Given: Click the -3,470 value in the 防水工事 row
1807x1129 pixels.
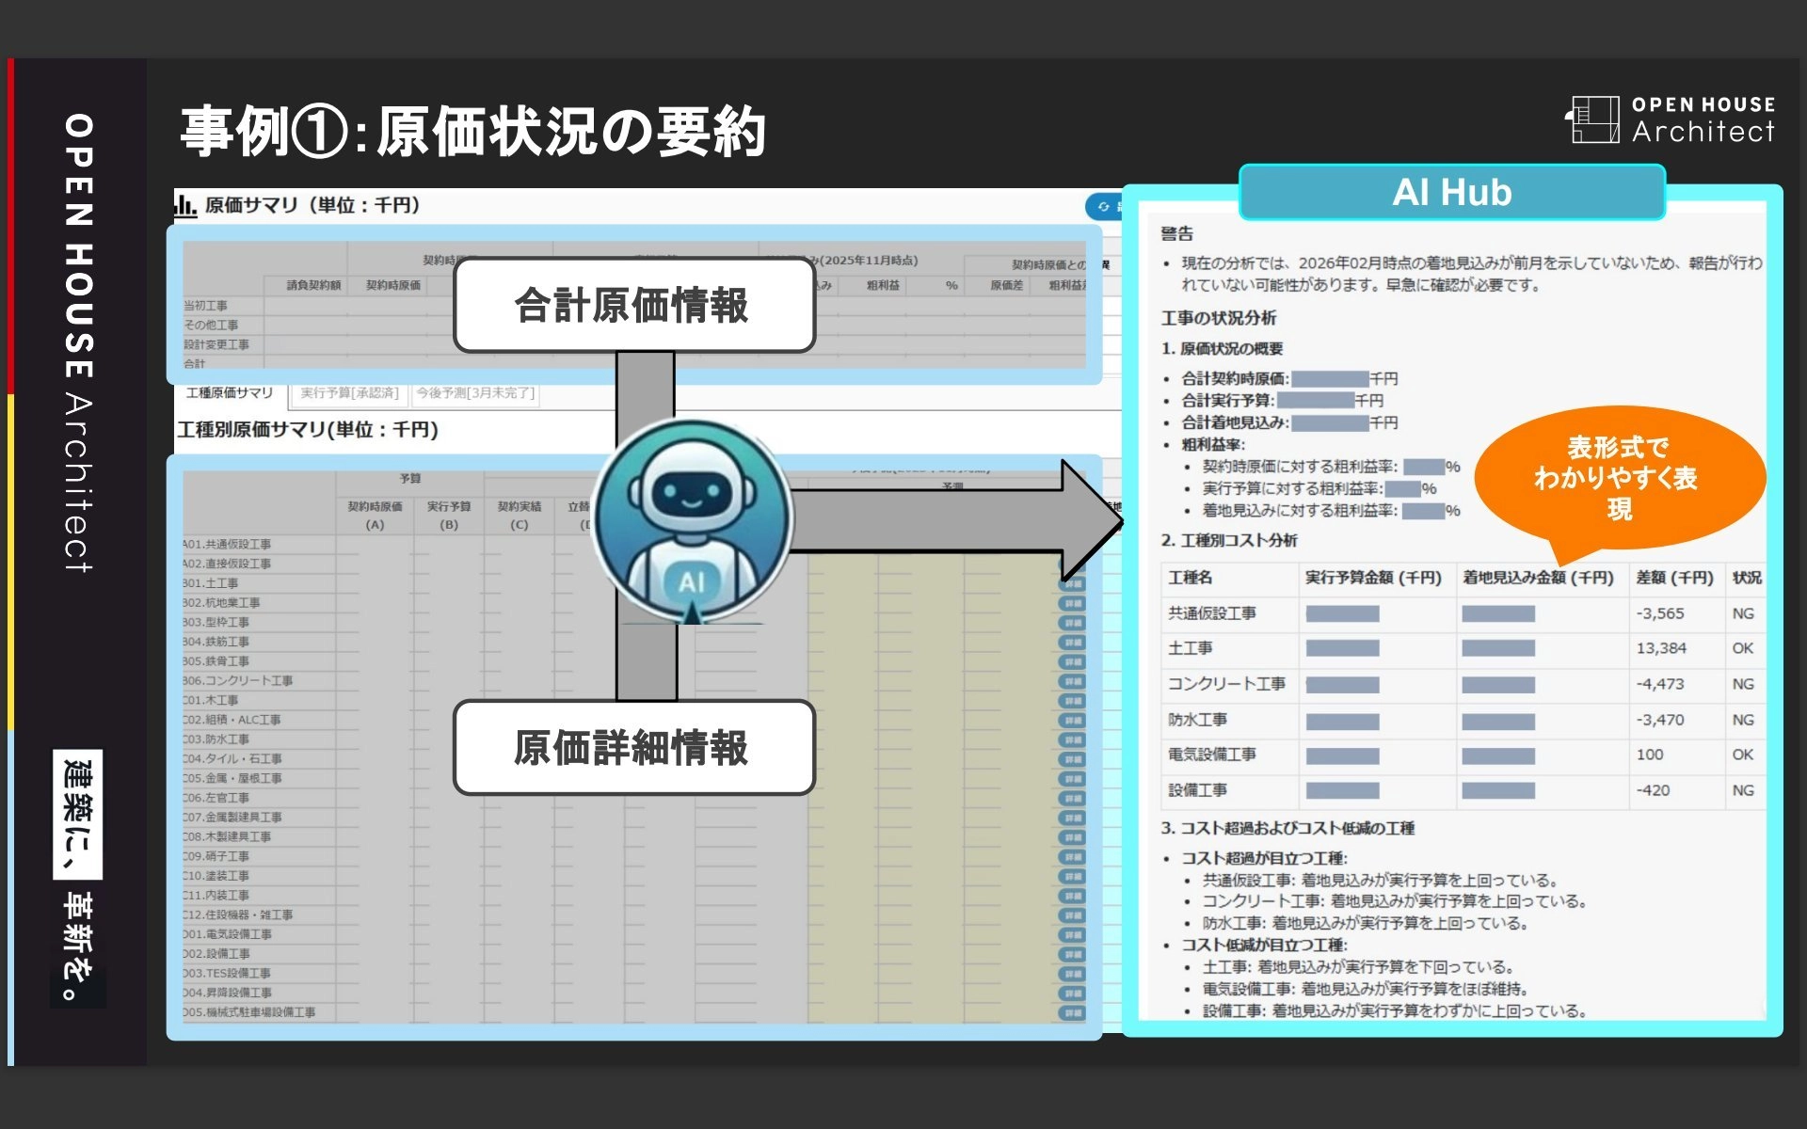Looking at the screenshot, I should click(x=1660, y=720).
